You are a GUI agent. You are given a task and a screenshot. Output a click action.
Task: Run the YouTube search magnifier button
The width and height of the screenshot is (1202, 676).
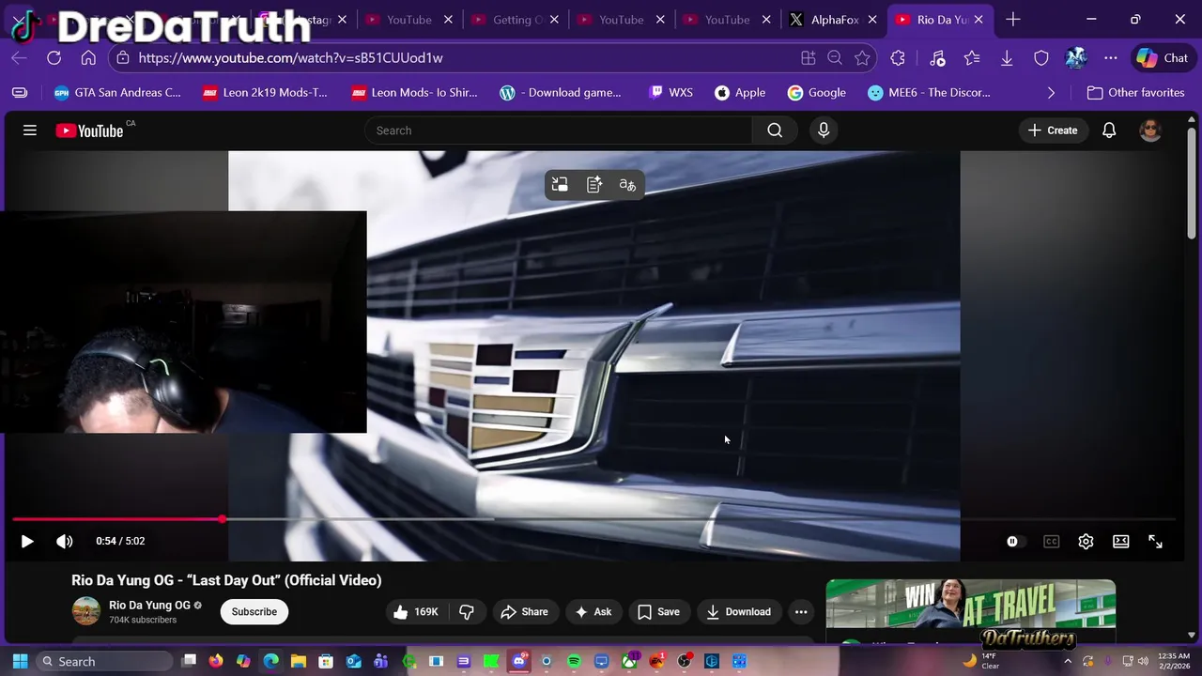(x=775, y=131)
